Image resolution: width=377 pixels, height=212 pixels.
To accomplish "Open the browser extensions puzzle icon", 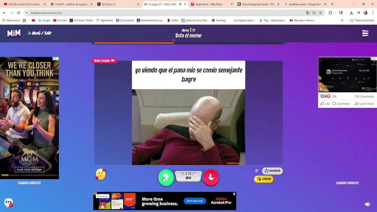I will tap(330, 13).
